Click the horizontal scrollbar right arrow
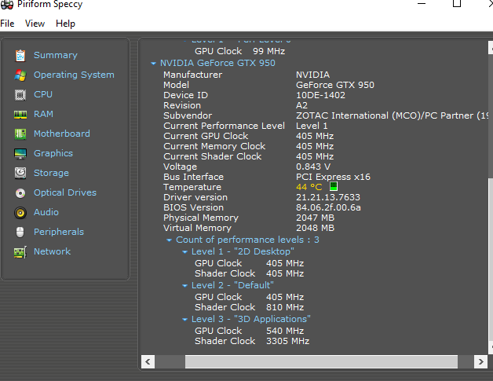The image size is (493, 381). point(480,362)
